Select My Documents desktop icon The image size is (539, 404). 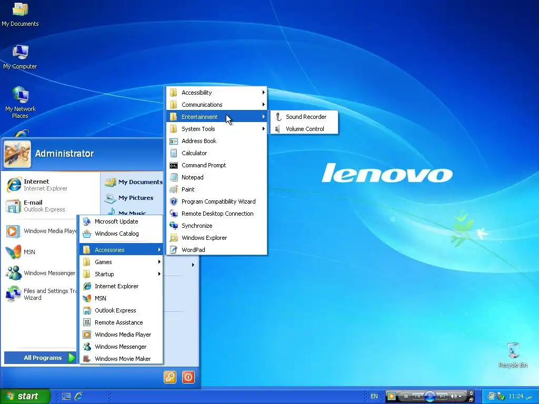click(20, 14)
